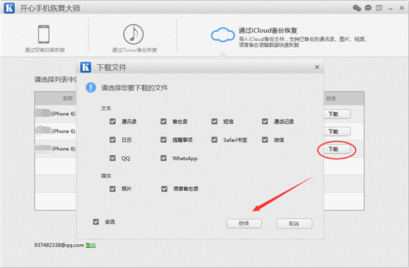The image size is (409, 268).
Task: Close the 下载文件 dialog
Action: (317, 68)
